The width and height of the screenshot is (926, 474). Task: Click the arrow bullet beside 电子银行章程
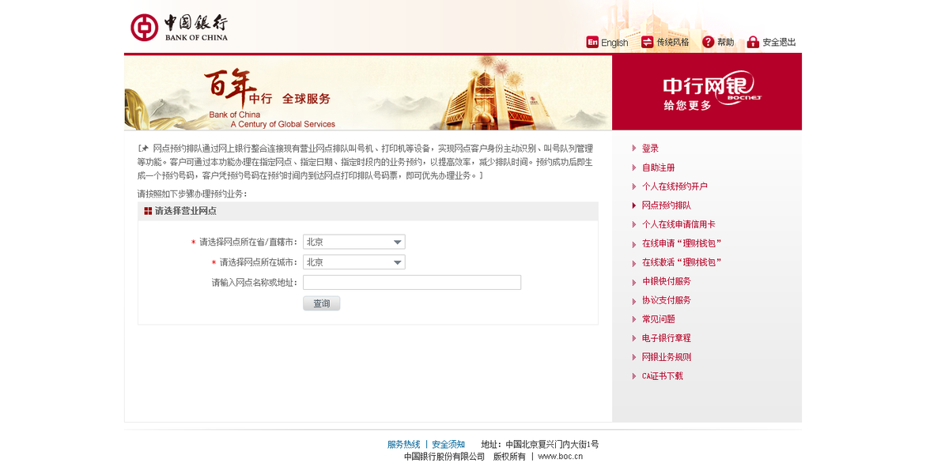pyautogui.click(x=634, y=338)
